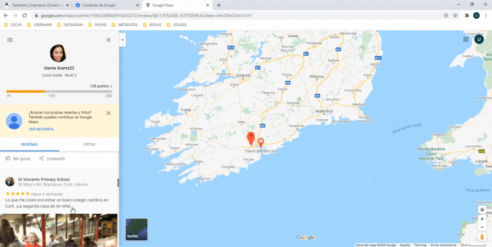Select the Google Maps browser tab

click(177, 5)
